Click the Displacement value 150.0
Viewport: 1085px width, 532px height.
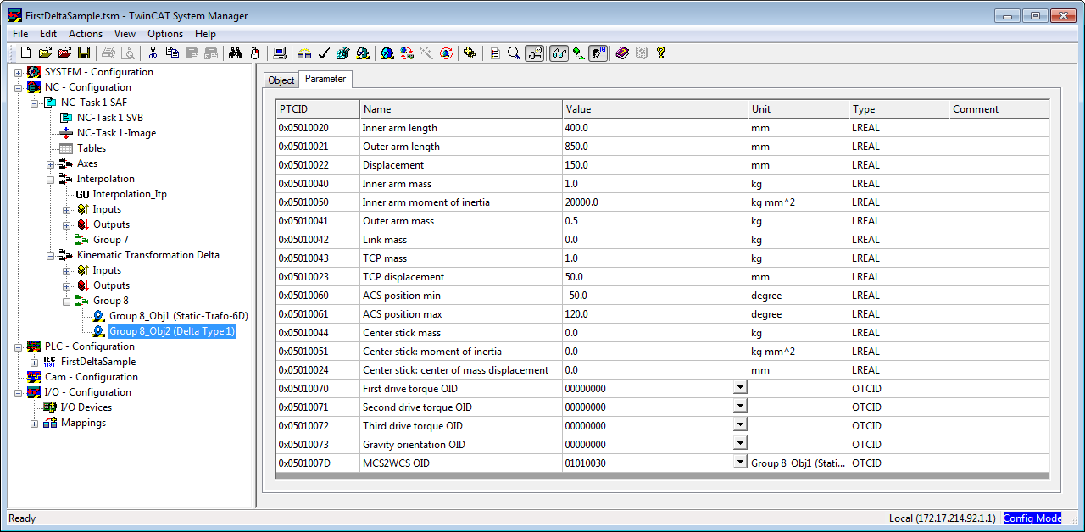pyautogui.click(x=655, y=165)
